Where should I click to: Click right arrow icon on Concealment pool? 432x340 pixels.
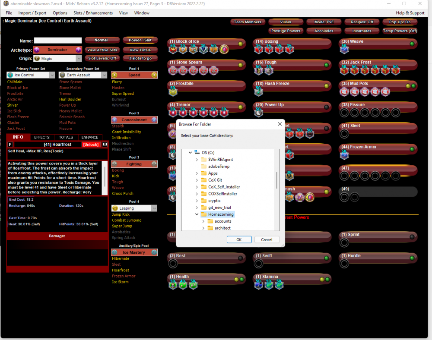[154, 120]
